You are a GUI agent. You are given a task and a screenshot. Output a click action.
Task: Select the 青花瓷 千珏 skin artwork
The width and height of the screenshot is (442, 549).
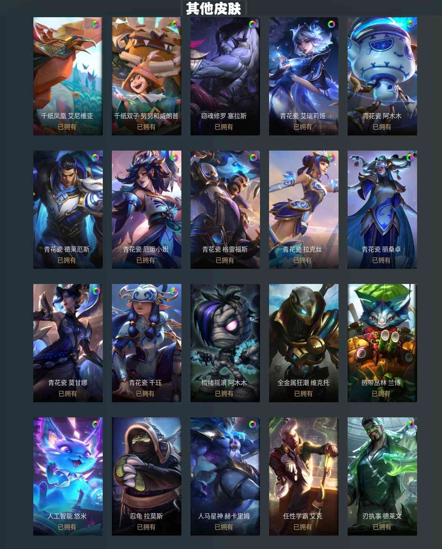click(147, 343)
